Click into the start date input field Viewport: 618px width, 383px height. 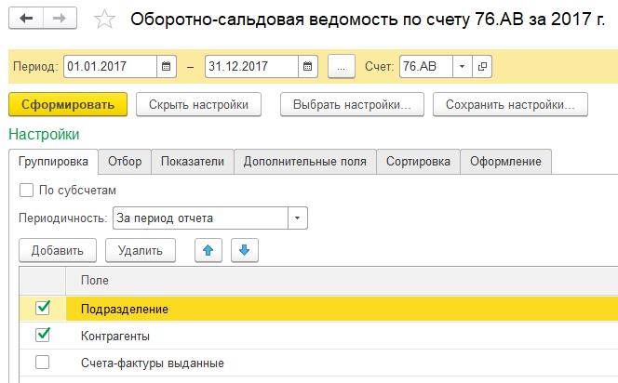pos(109,67)
